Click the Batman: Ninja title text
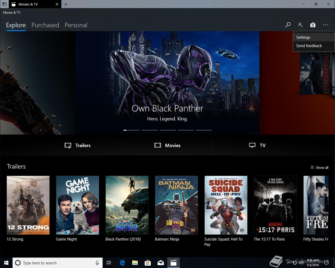 [x=167, y=239]
